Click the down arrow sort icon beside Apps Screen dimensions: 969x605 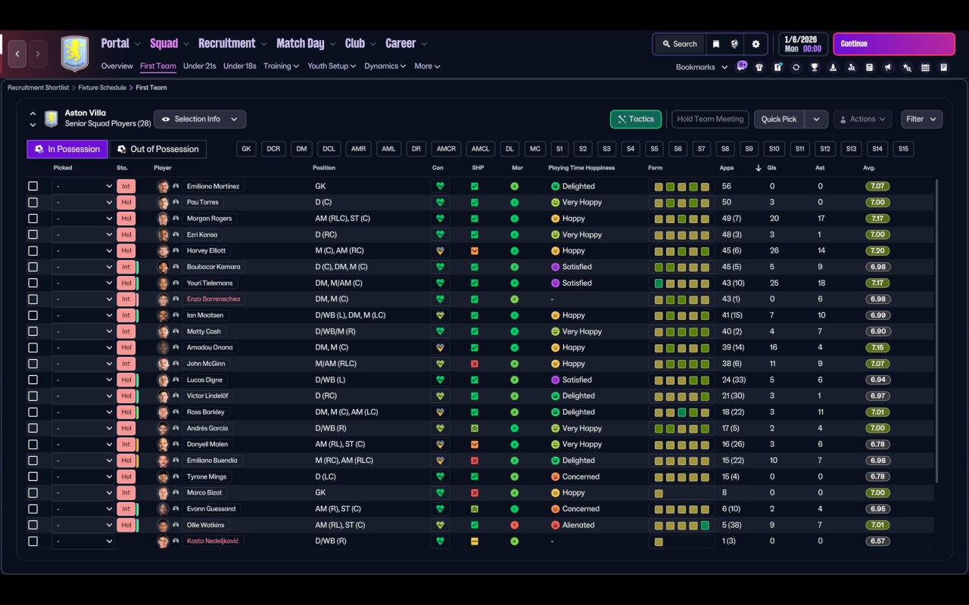(x=759, y=168)
